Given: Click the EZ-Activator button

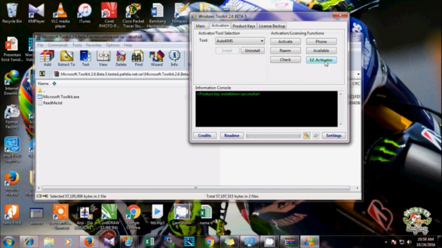Looking at the screenshot, I should point(321,59).
